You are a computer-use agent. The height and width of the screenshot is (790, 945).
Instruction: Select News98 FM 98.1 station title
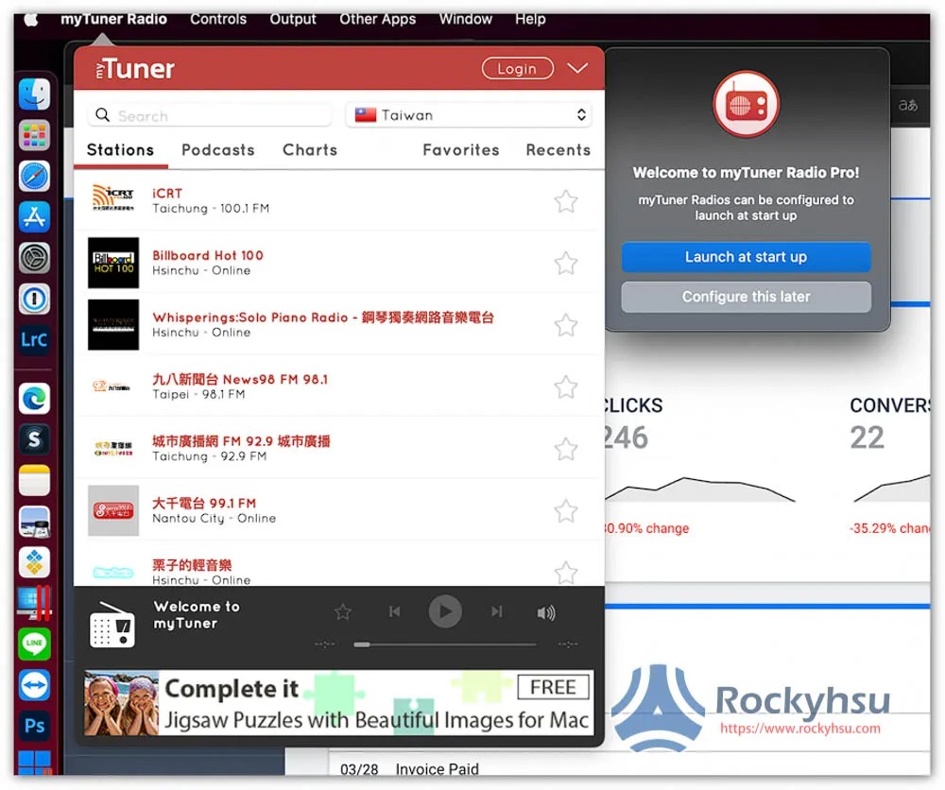[240, 379]
